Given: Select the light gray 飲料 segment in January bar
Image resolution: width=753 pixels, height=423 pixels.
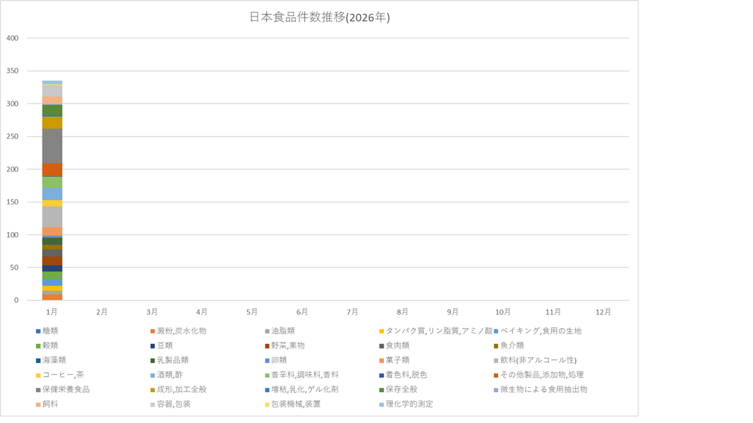Looking at the screenshot, I should point(52,216).
